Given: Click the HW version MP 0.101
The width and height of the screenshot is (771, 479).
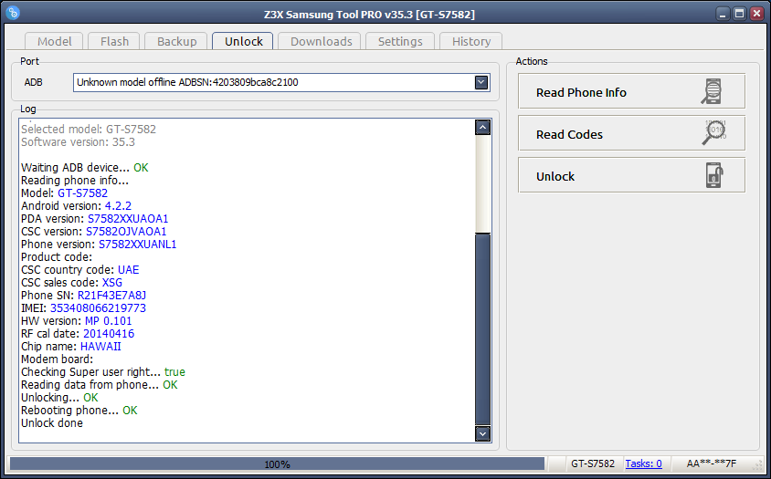Looking at the screenshot, I should tap(108, 321).
